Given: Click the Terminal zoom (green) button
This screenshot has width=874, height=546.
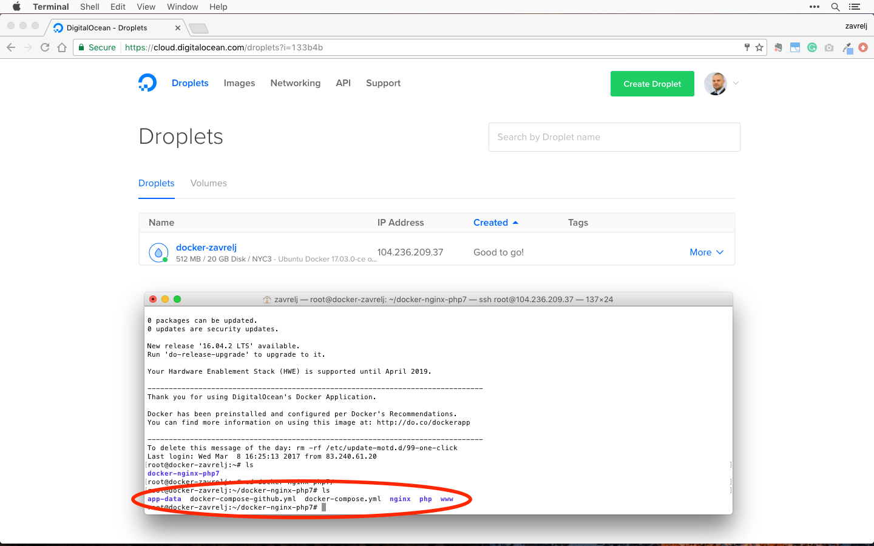Looking at the screenshot, I should click(x=177, y=299).
